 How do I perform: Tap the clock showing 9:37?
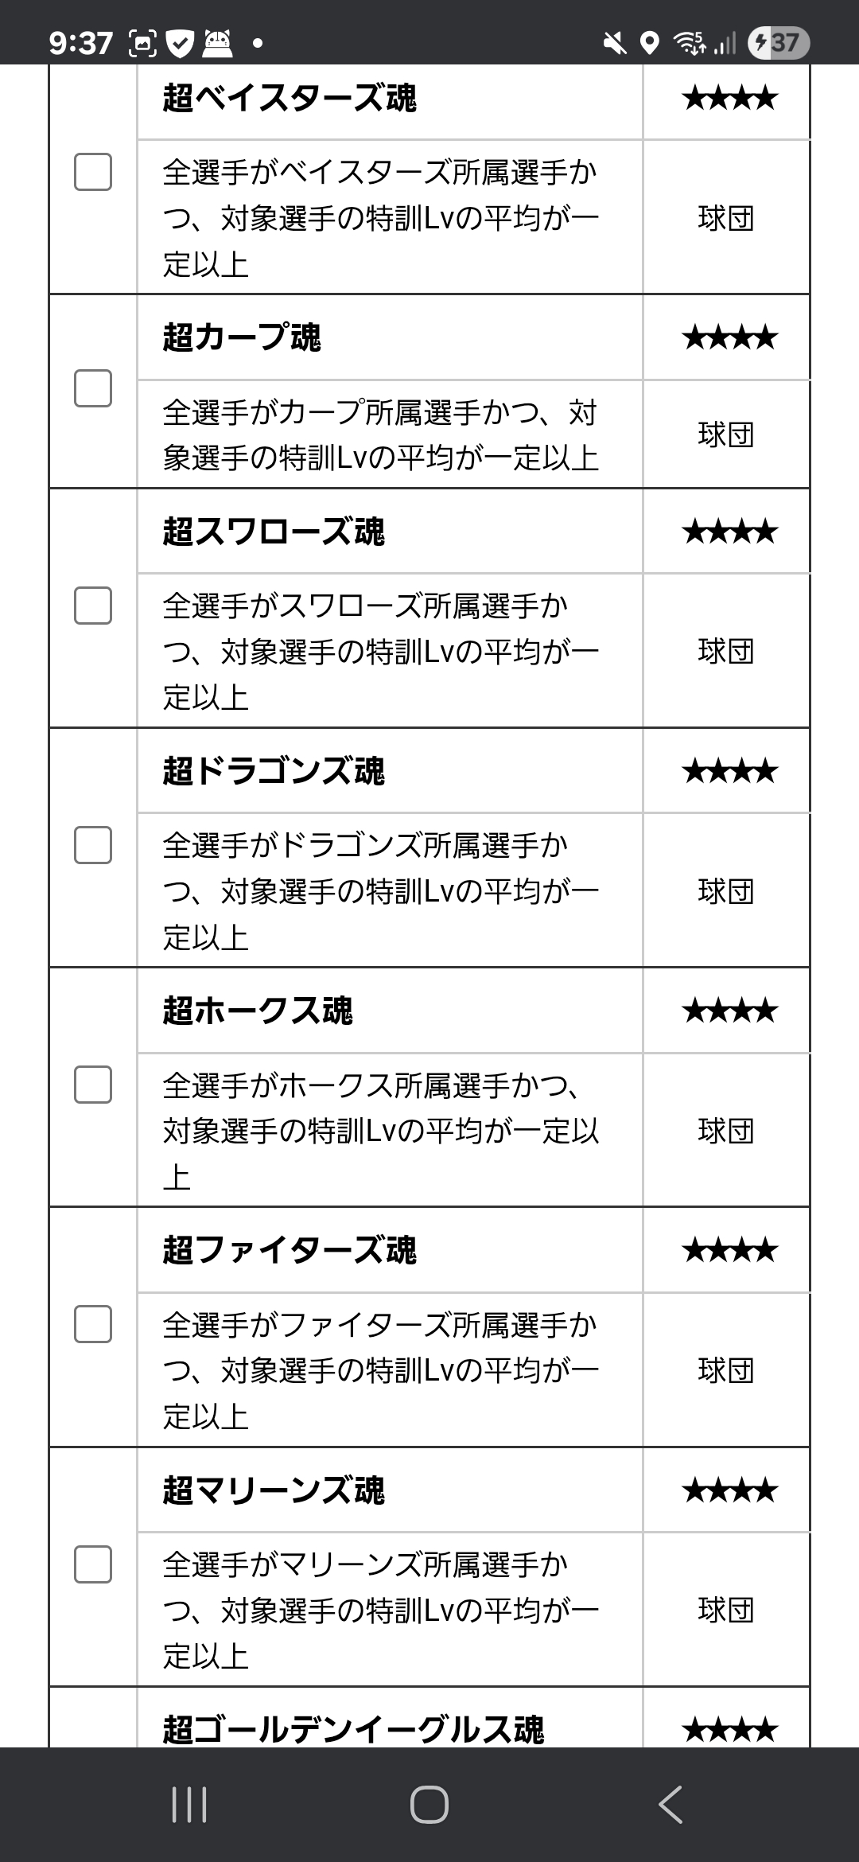pyautogui.click(x=81, y=42)
